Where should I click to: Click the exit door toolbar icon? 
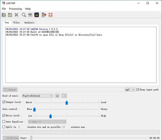(x=44, y=15)
